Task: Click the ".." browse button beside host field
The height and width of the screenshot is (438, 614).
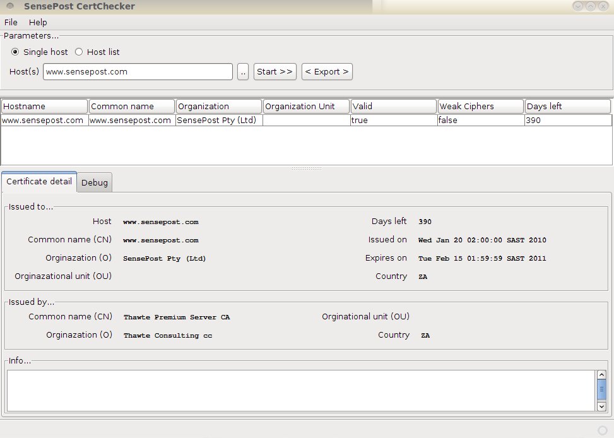Action: tap(243, 72)
